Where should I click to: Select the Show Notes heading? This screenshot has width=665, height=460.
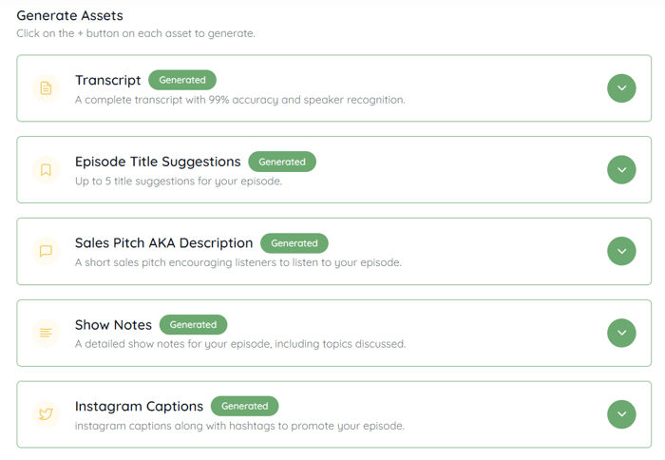(113, 325)
